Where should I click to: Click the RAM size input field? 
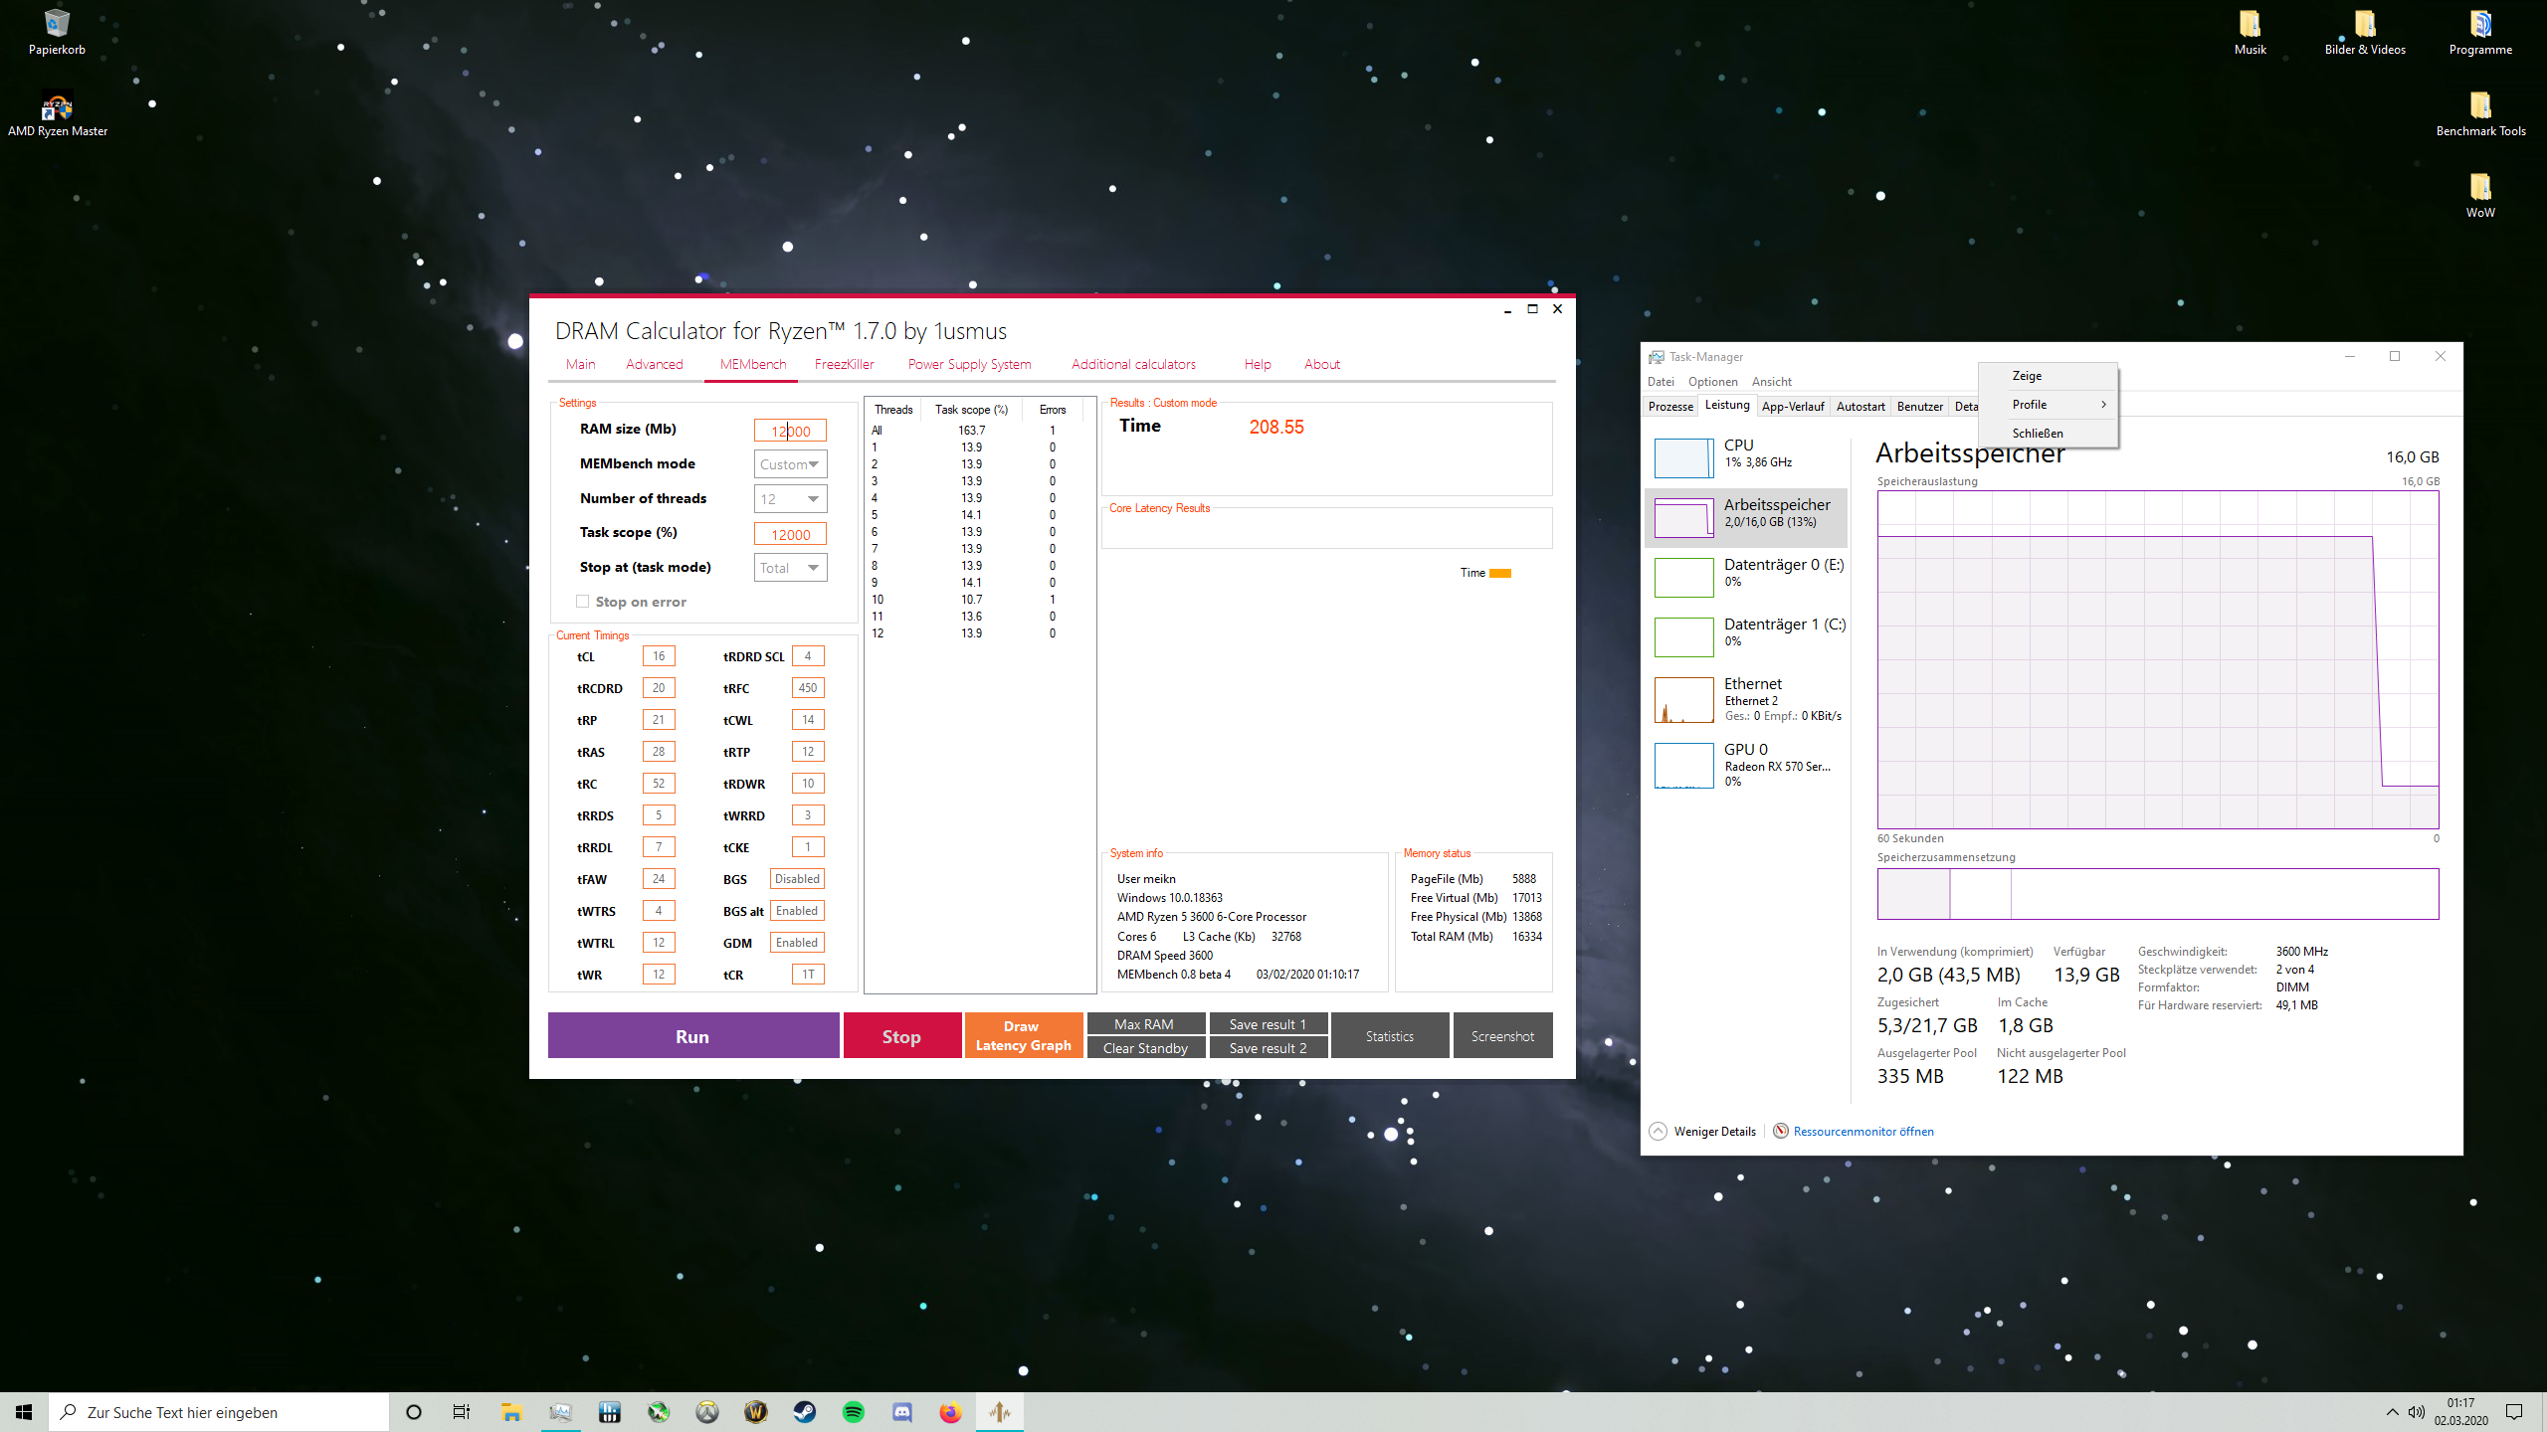pos(789,430)
